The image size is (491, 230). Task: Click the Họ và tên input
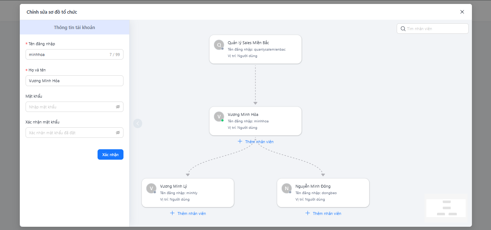(75, 81)
